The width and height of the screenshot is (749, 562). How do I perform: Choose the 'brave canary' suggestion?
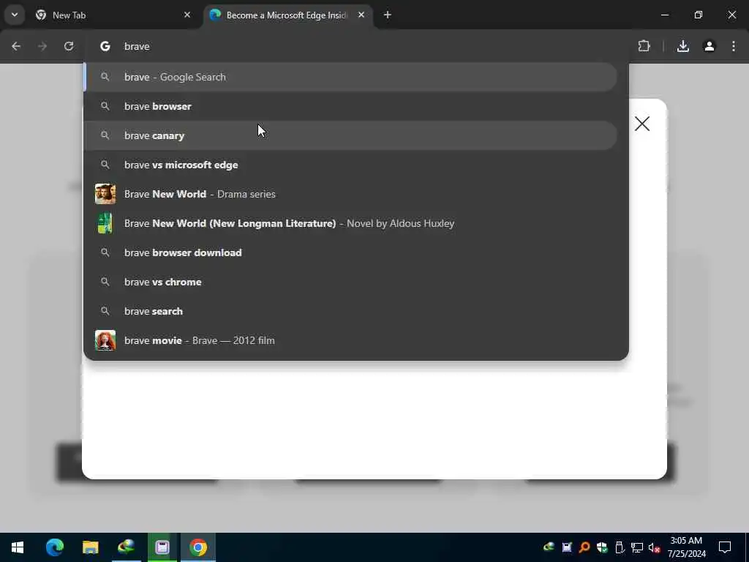coord(350,135)
